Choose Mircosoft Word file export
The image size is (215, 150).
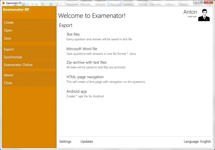click(x=82, y=49)
